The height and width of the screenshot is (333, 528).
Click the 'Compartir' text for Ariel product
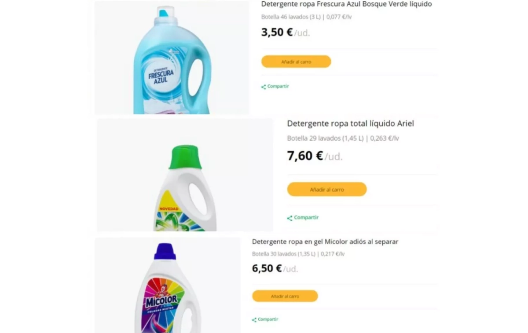tap(306, 217)
